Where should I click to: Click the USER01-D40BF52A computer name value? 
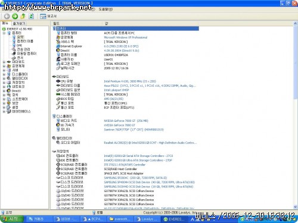116,55
